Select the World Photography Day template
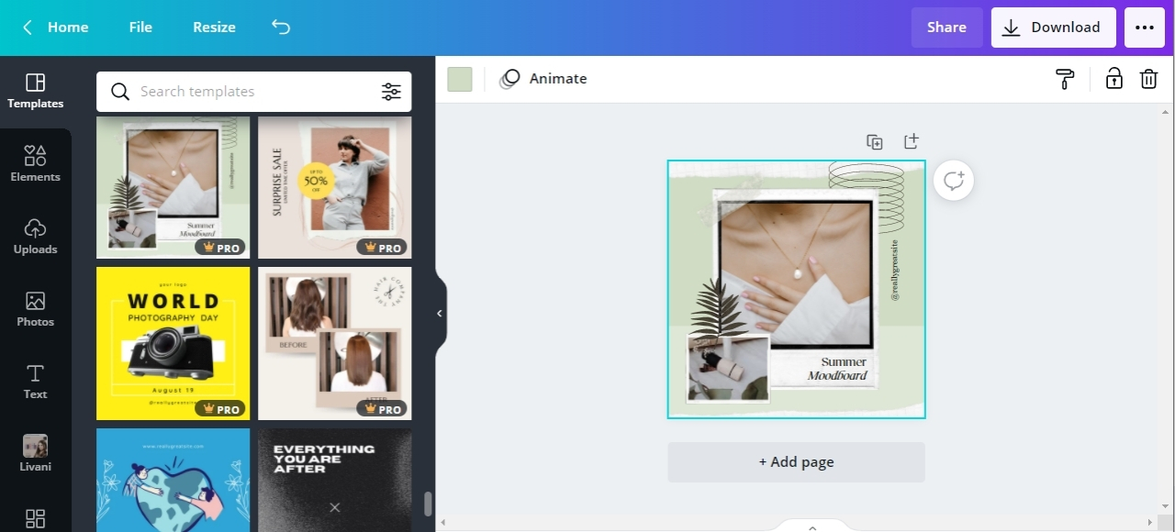Image resolution: width=1175 pixels, height=532 pixels. coord(173,343)
